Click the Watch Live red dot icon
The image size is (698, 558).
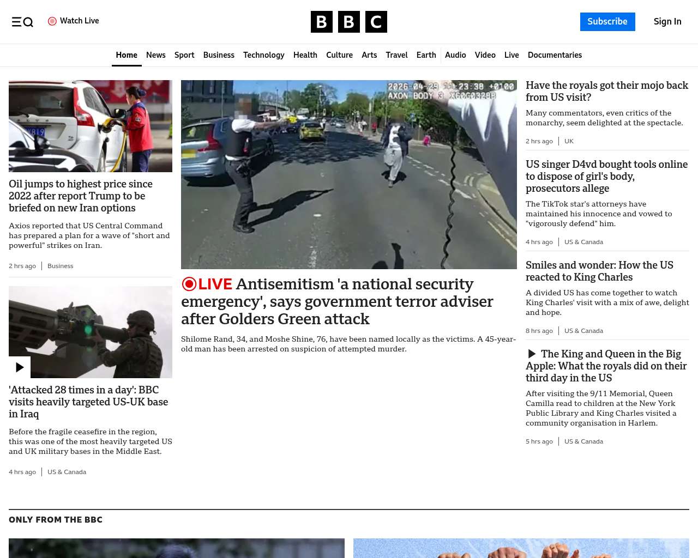[52, 21]
